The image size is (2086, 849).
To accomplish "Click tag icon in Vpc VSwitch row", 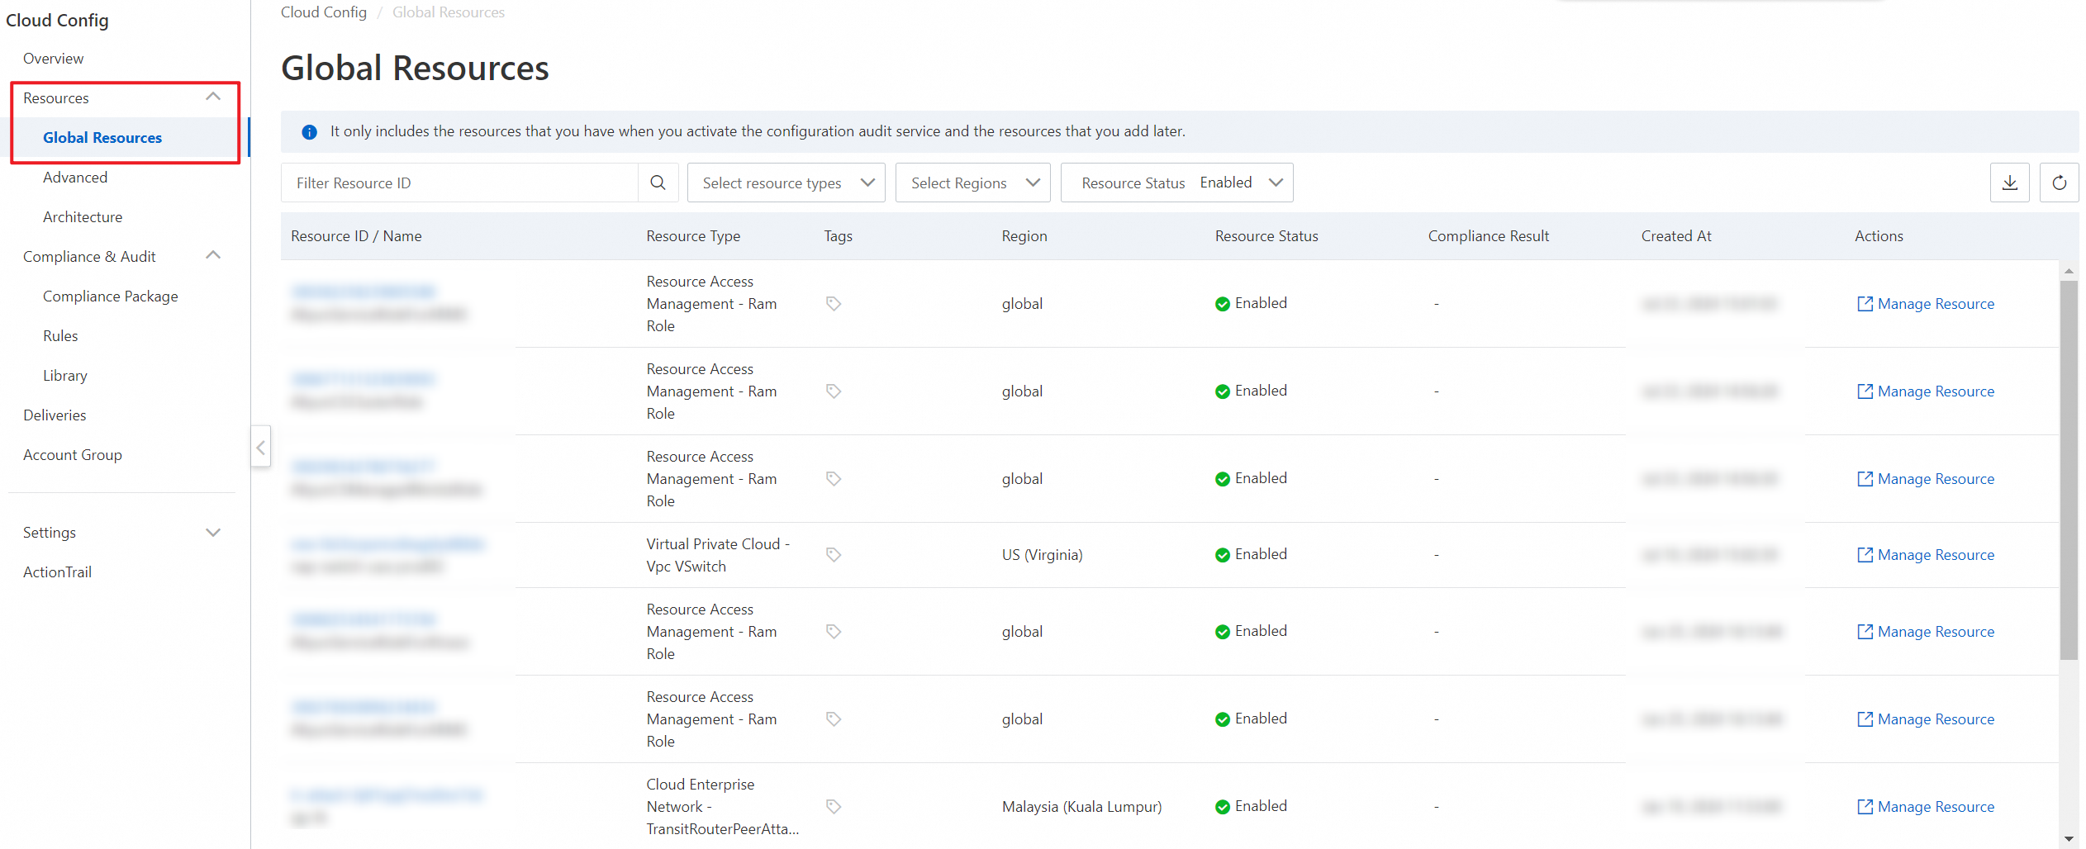I will coord(834,555).
